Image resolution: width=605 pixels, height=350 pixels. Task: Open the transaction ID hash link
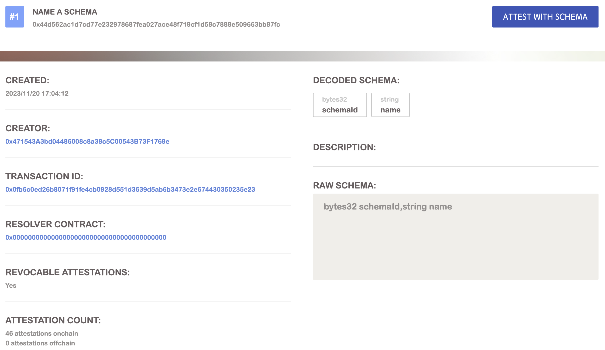pos(130,190)
